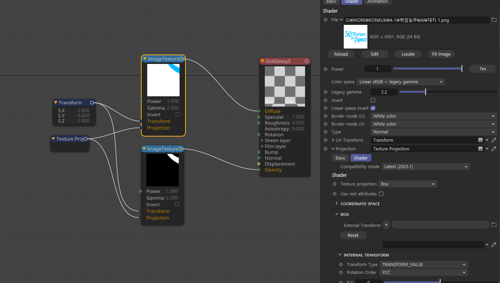Collapse the BOX section

click(337, 214)
